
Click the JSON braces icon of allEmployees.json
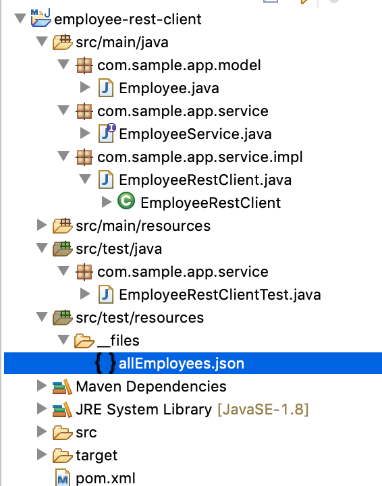105,362
